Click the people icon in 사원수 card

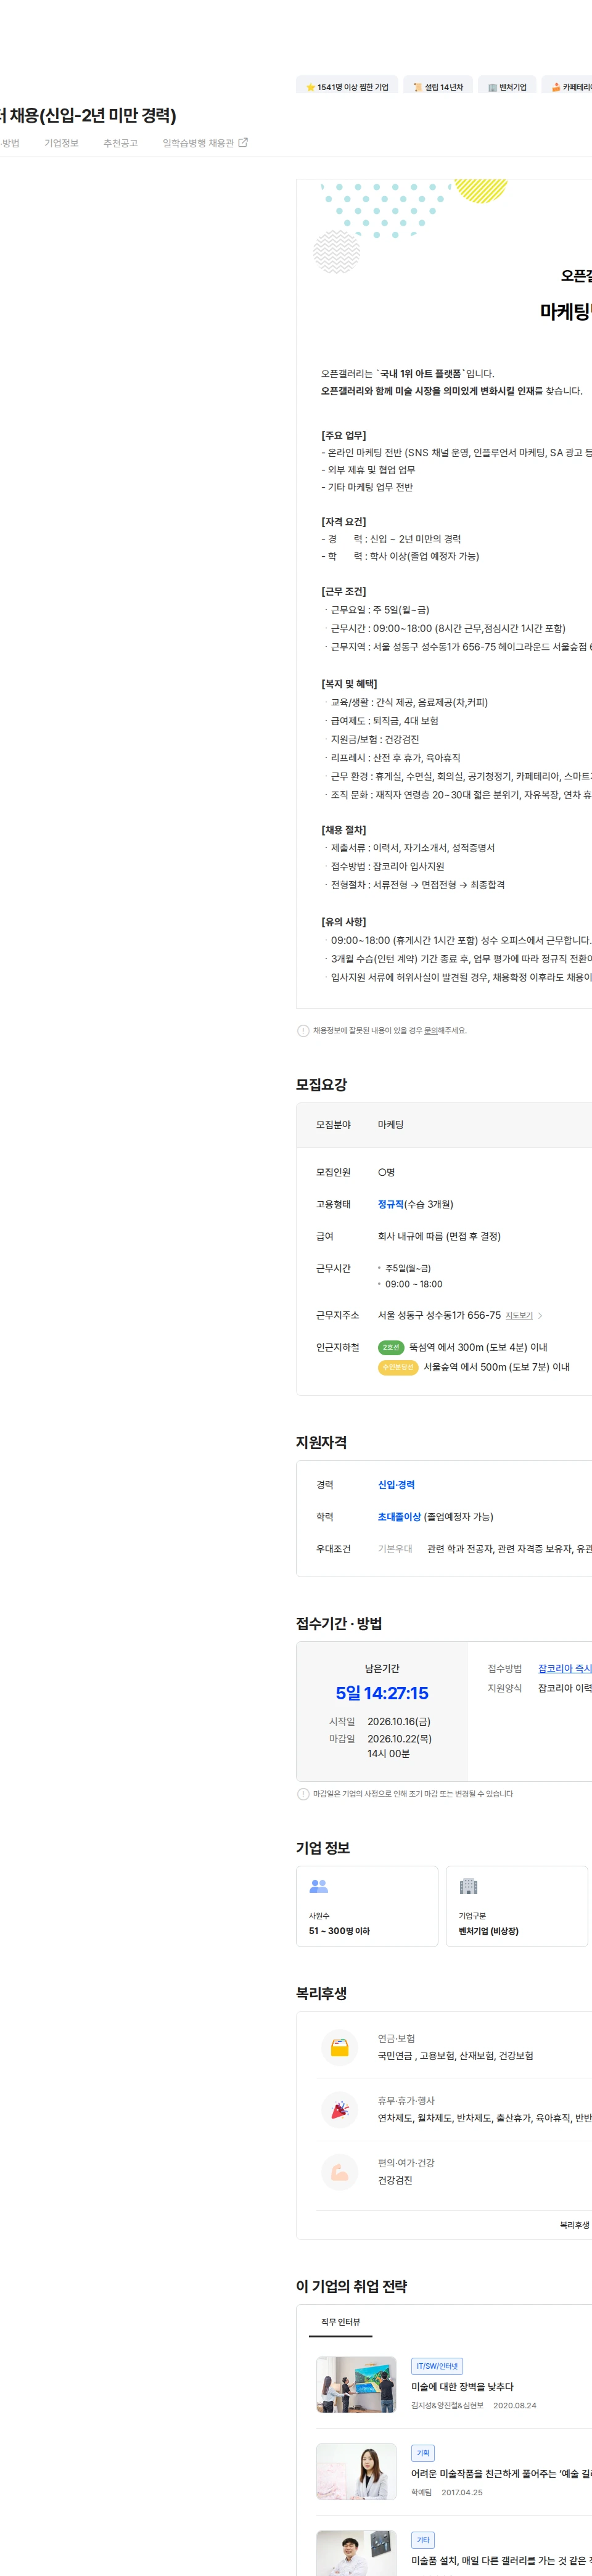(319, 1886)
